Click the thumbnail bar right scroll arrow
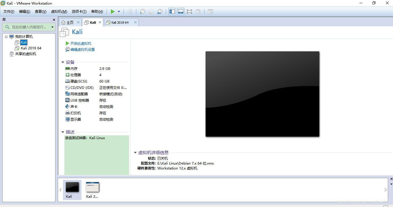Screen dimensions: 393x207 coord(385,190)
